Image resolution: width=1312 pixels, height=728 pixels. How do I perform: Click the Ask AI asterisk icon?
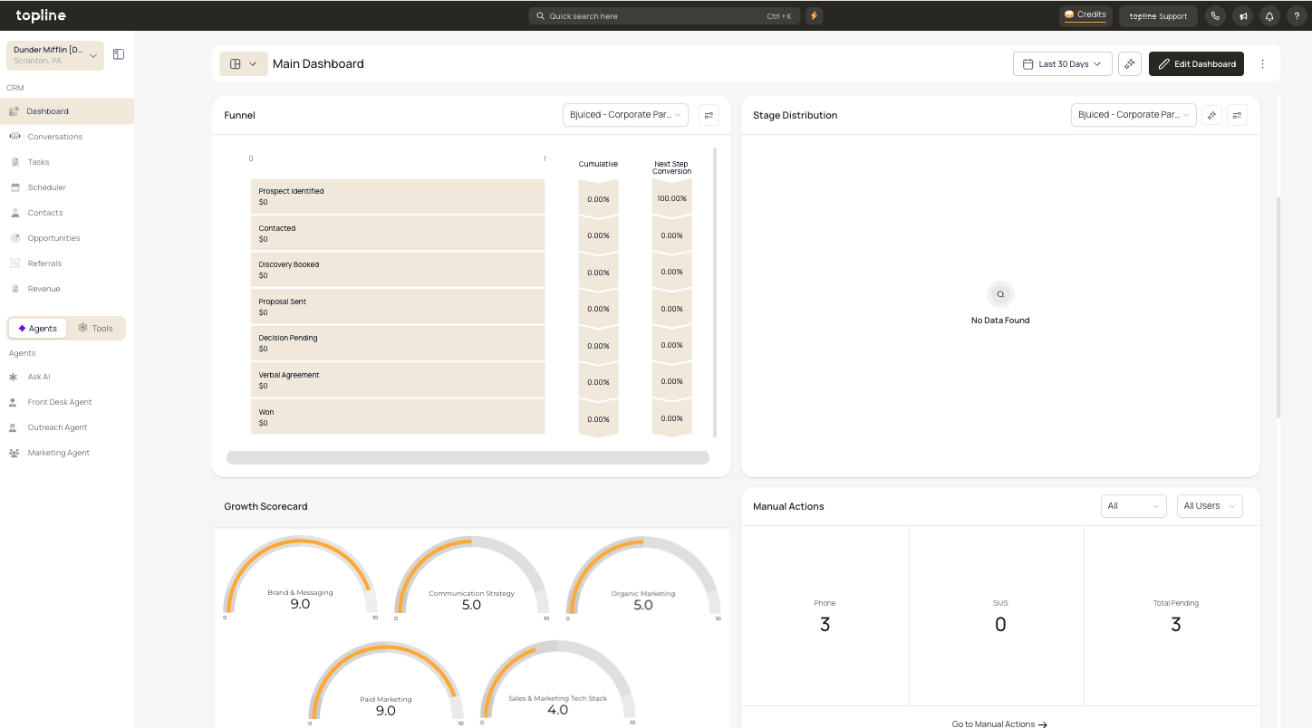point(14,377)
